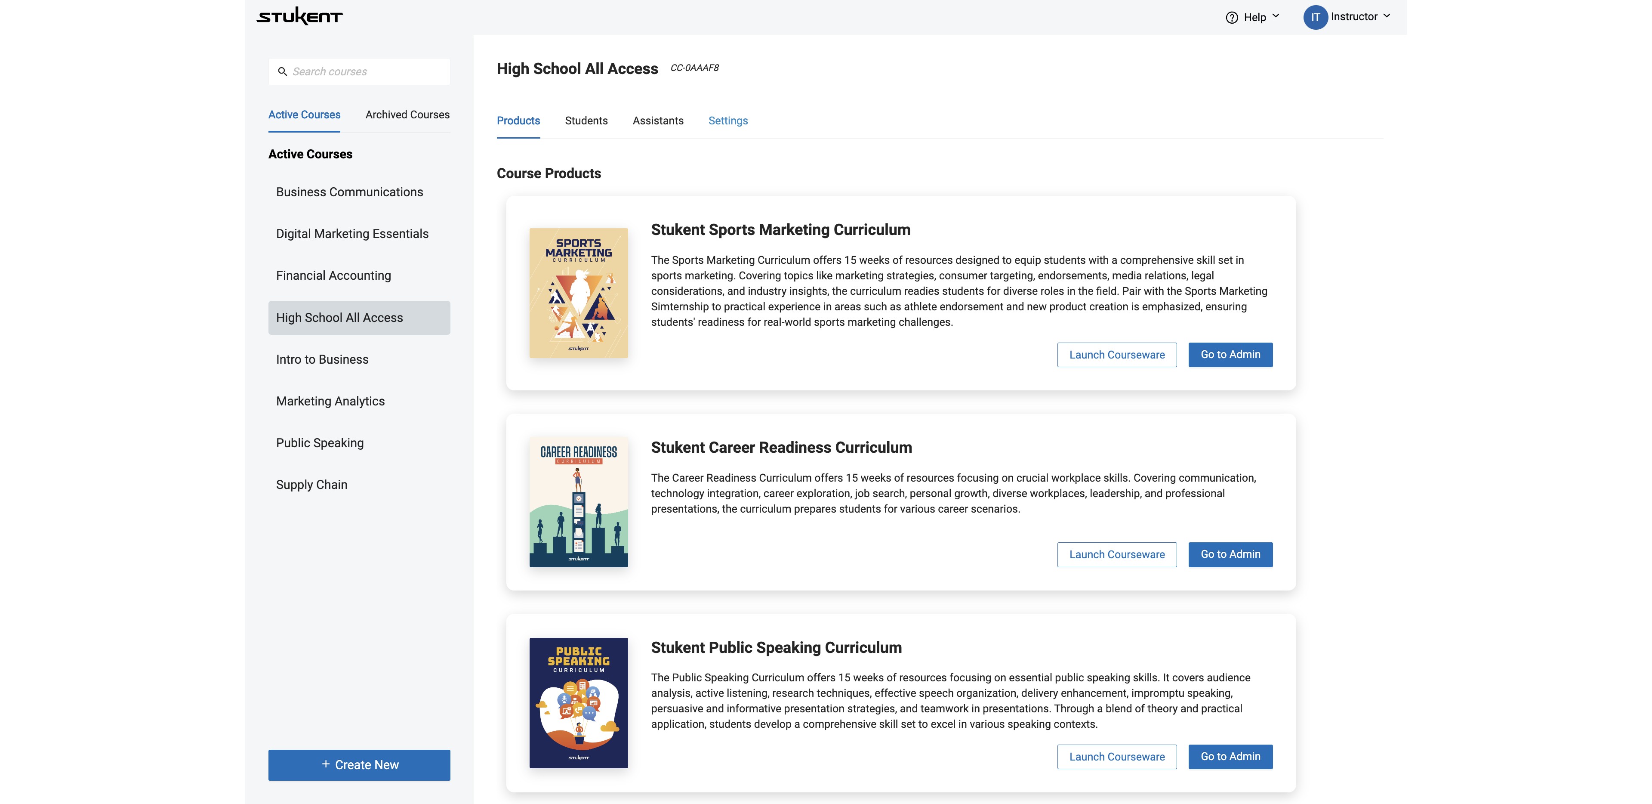Open Public Speaking Curriculum cover image
This screenshot has height=804, width=1652.
pyautogui.click(x=579, y=702)
